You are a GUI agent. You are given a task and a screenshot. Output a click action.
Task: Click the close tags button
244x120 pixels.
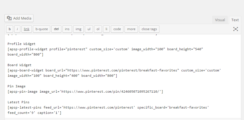coord(149,29)
